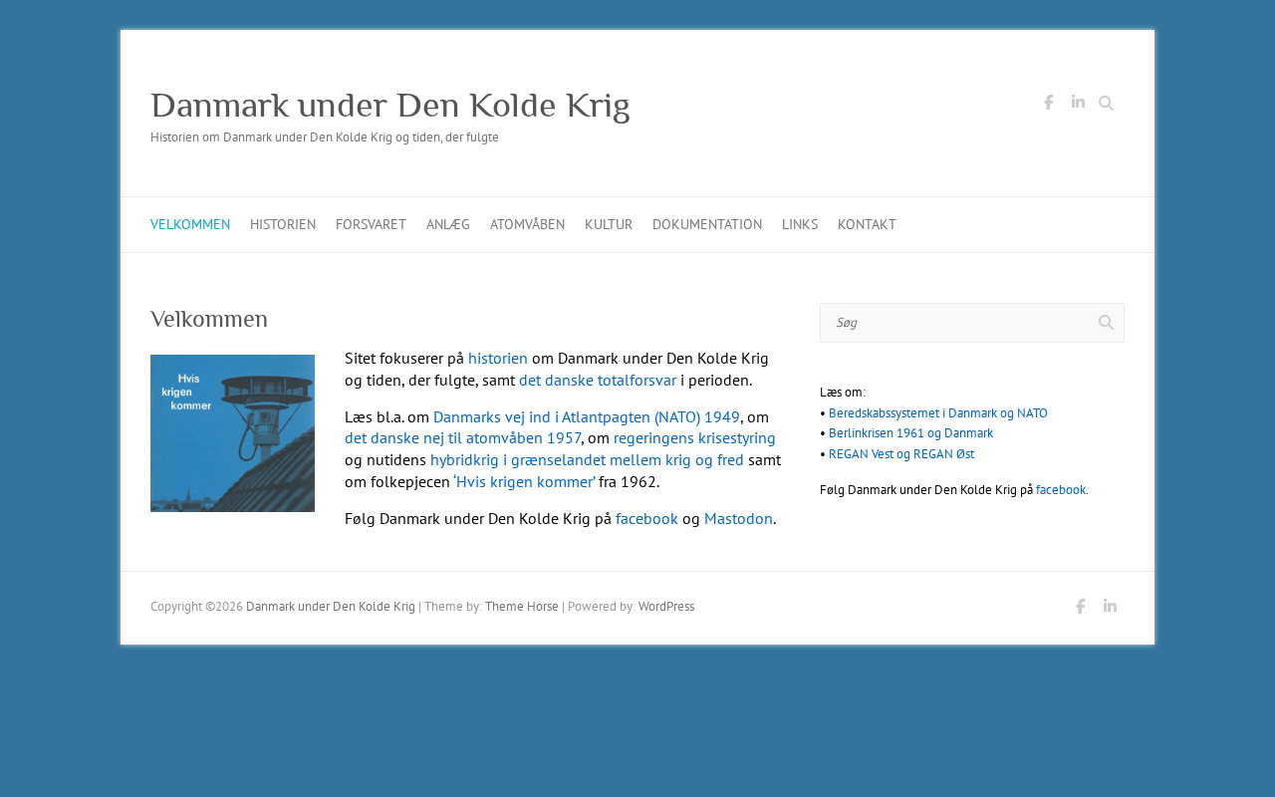Open the 'regeringens krisestyring' link
Viewport: 1275px width, 797px height.
(694, 438)
